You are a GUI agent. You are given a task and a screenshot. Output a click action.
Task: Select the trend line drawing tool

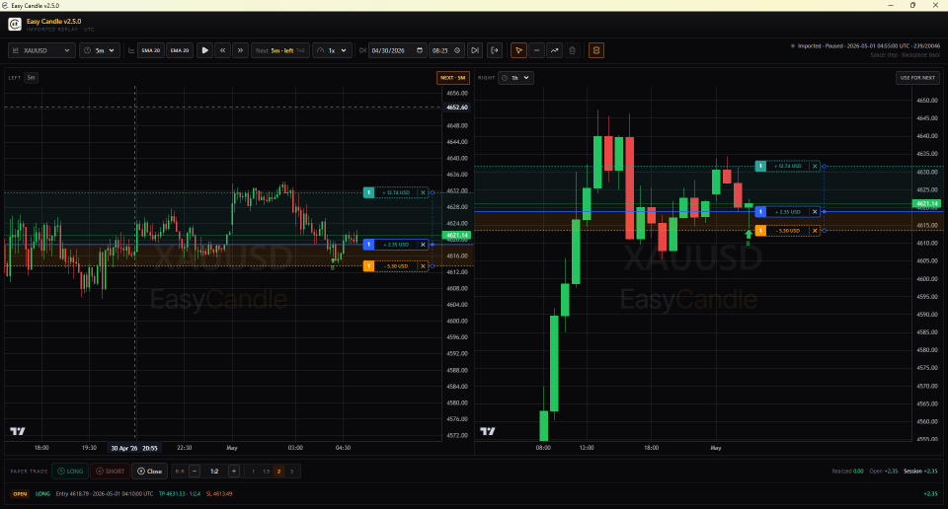point(554,50)
